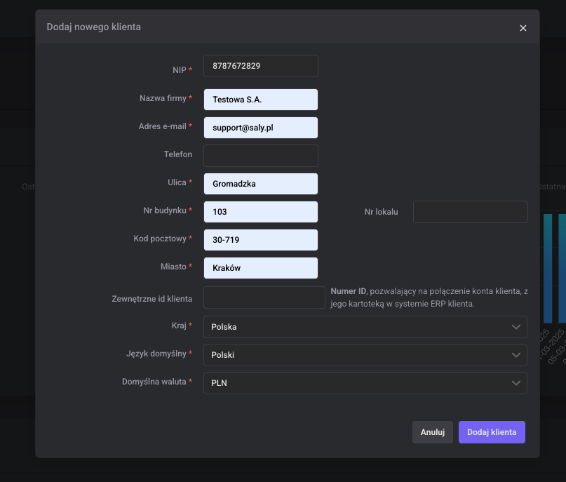Click the chevron arrow in Domyślna waluta field

pos(516,383)
